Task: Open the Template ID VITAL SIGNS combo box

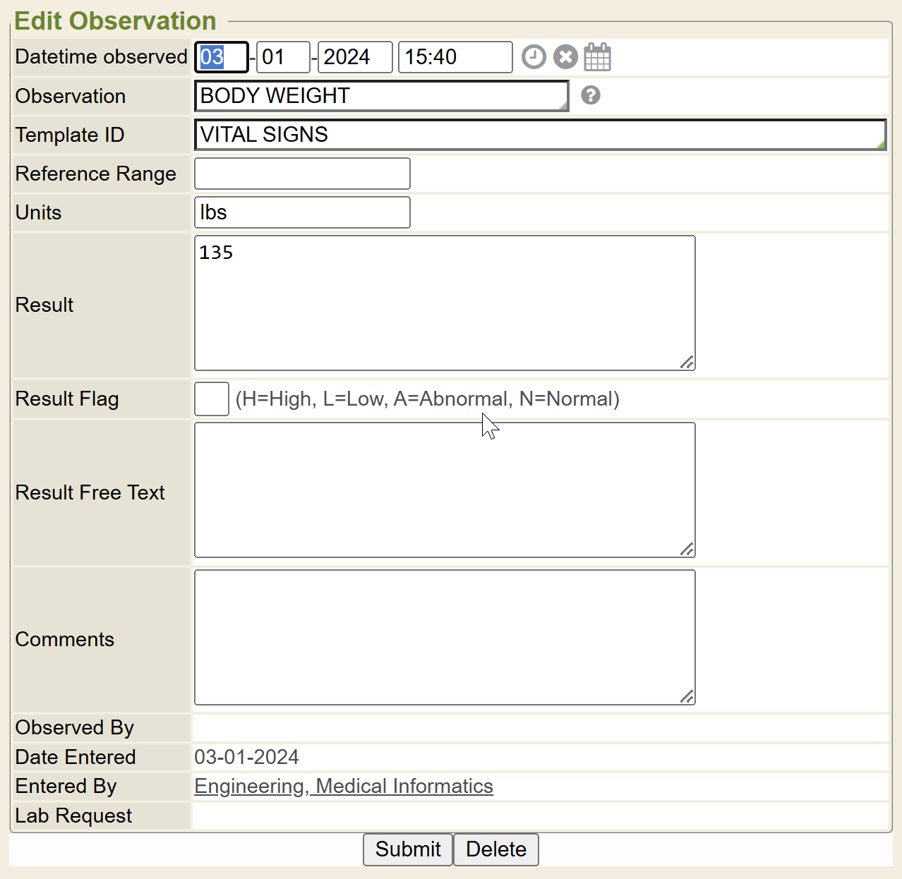Action: 539,135
